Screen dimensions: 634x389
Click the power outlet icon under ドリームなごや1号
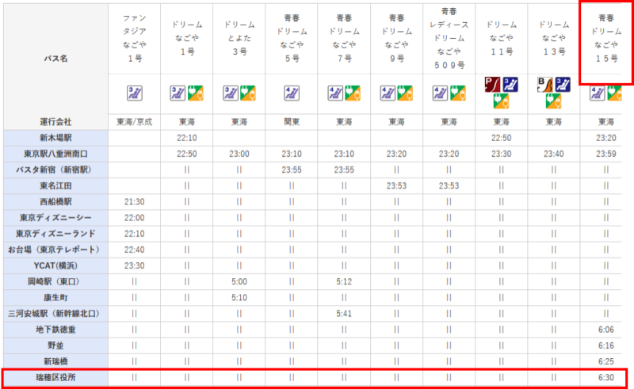(x=193, y=93)
